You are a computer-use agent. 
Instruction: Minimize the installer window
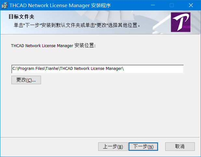[153, 5]
